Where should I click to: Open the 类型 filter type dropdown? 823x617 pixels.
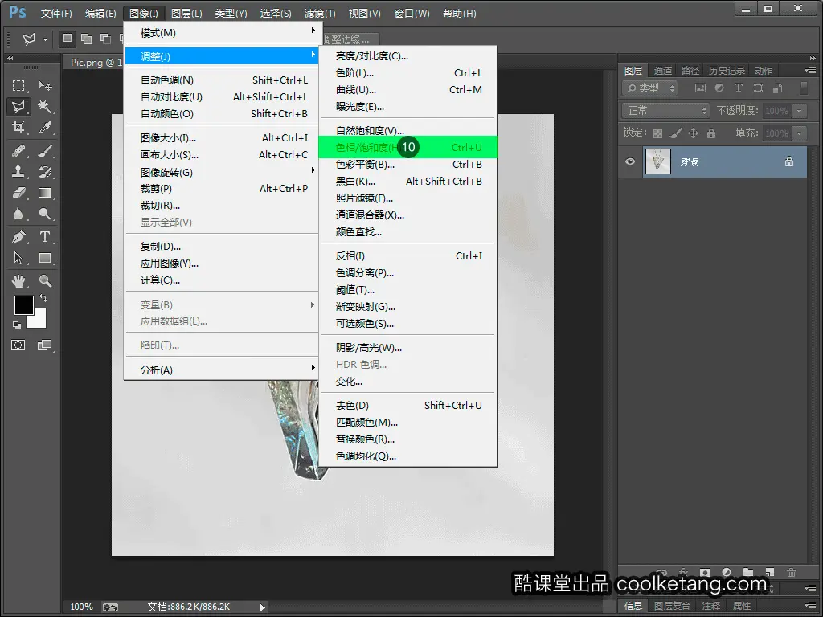click(x=650, y=88)
